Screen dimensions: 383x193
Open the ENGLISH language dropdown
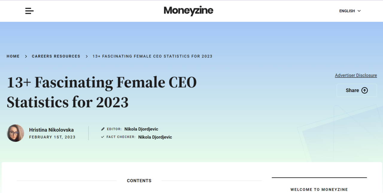tap(350, 11)
